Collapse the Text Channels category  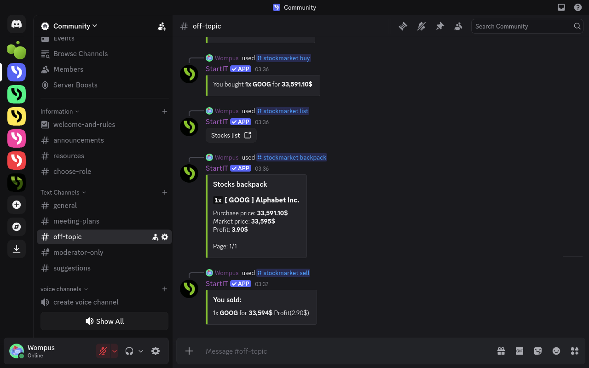[x=60, y=192]
